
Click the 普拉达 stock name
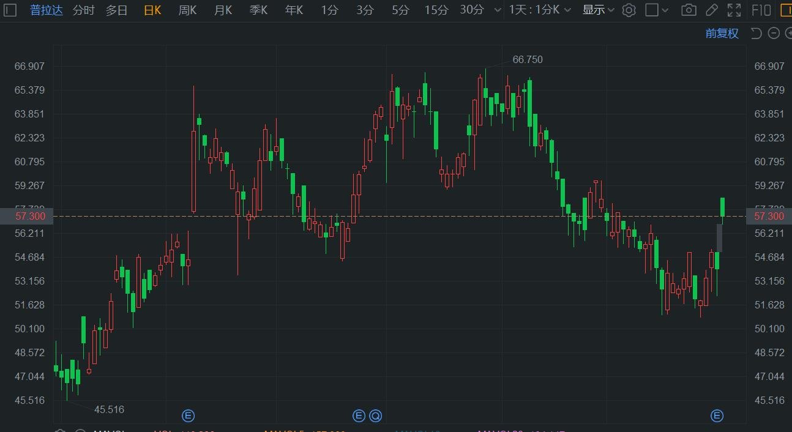coord(47,10)
